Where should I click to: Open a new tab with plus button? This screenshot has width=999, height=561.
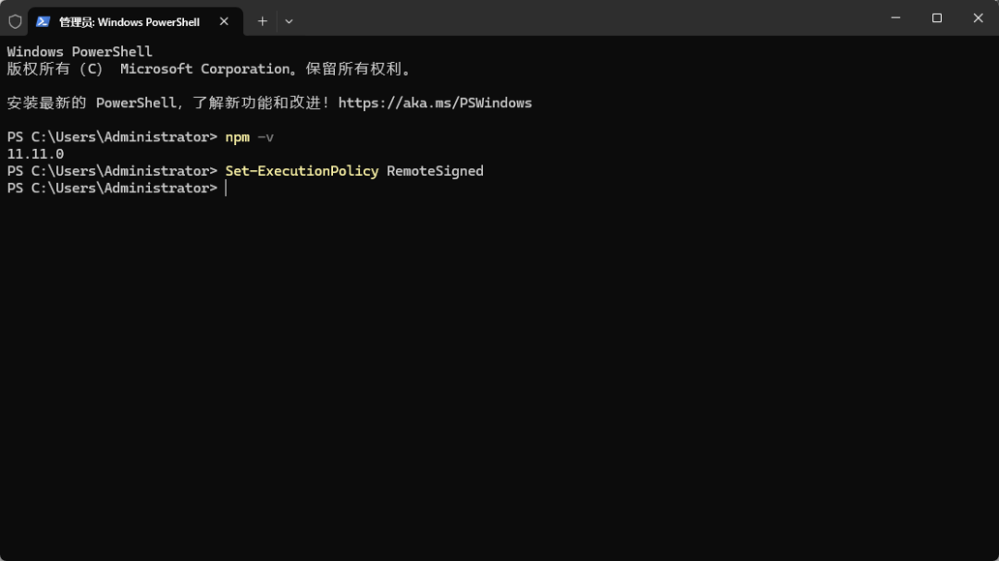(263, 21)
